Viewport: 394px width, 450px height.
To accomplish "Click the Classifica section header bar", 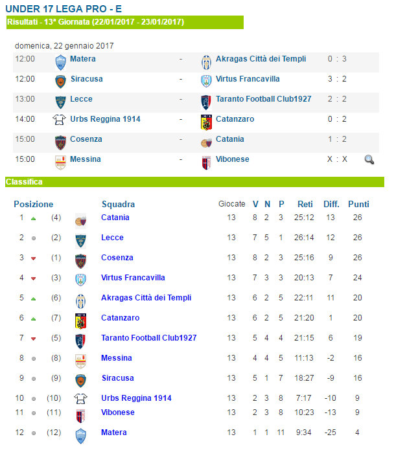I will (x=194, y=182).
